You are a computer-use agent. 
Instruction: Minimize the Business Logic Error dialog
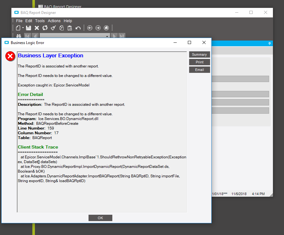coord(175,42)
